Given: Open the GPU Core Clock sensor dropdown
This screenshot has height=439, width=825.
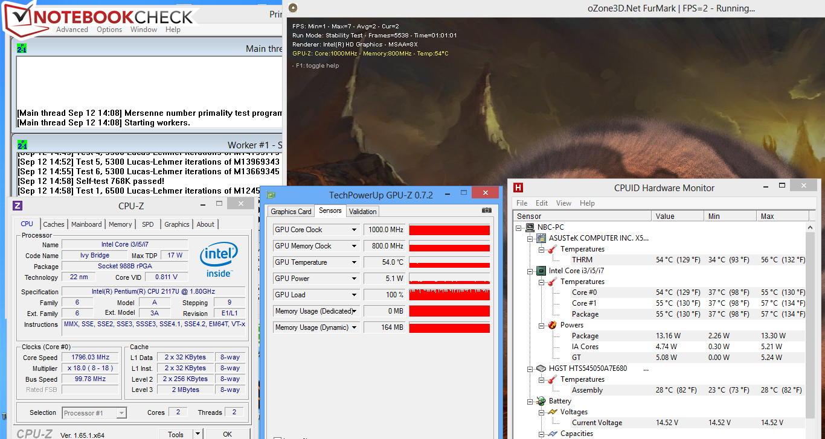Looking at the screenshot, I should pos(355,230).
